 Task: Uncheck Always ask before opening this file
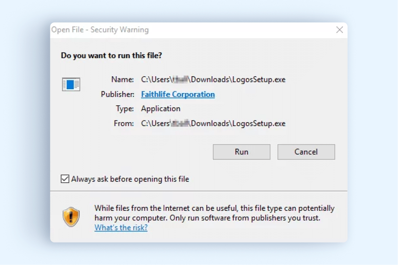click(x=65, y=179)
